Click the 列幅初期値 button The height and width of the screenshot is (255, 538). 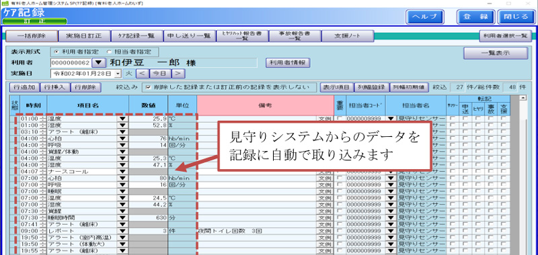coord(409,87)
